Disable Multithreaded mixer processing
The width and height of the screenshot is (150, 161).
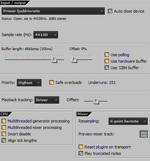pyautogui.click(x=4, y=128)
